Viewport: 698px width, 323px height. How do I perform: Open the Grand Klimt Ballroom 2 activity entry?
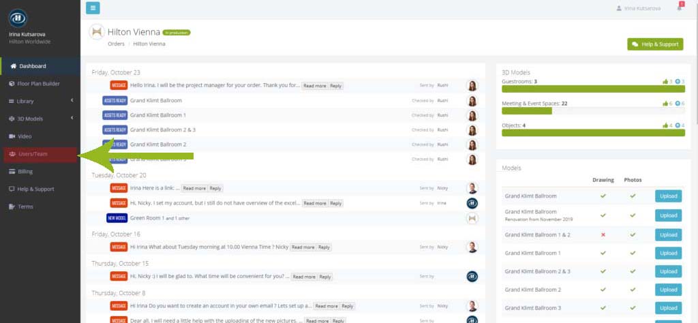coord(158,144)
